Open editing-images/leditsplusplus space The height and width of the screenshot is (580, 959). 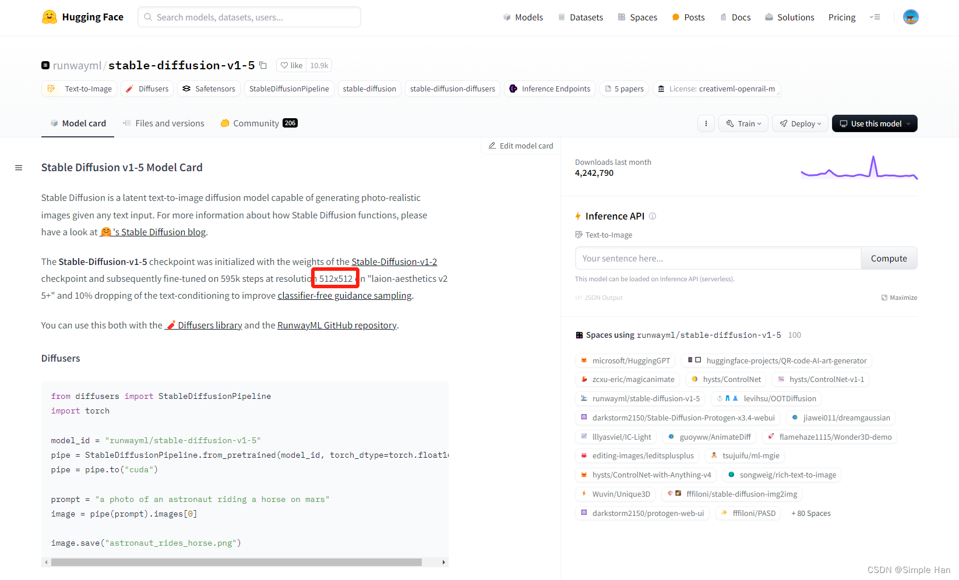click(637, 455)
